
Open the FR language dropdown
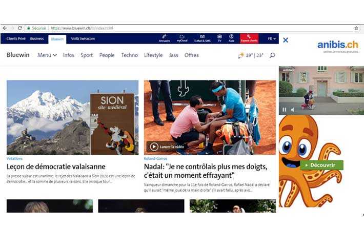[x=272, y=38]
